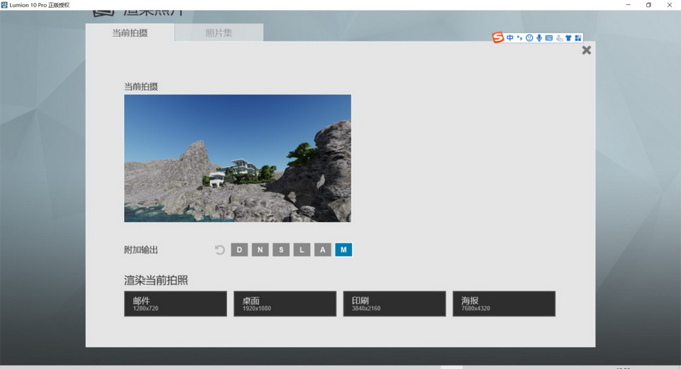Viewport: 681px width, 369px height.
Task: Select the 当前拍摄 tab
Action: tap(130, 33)
